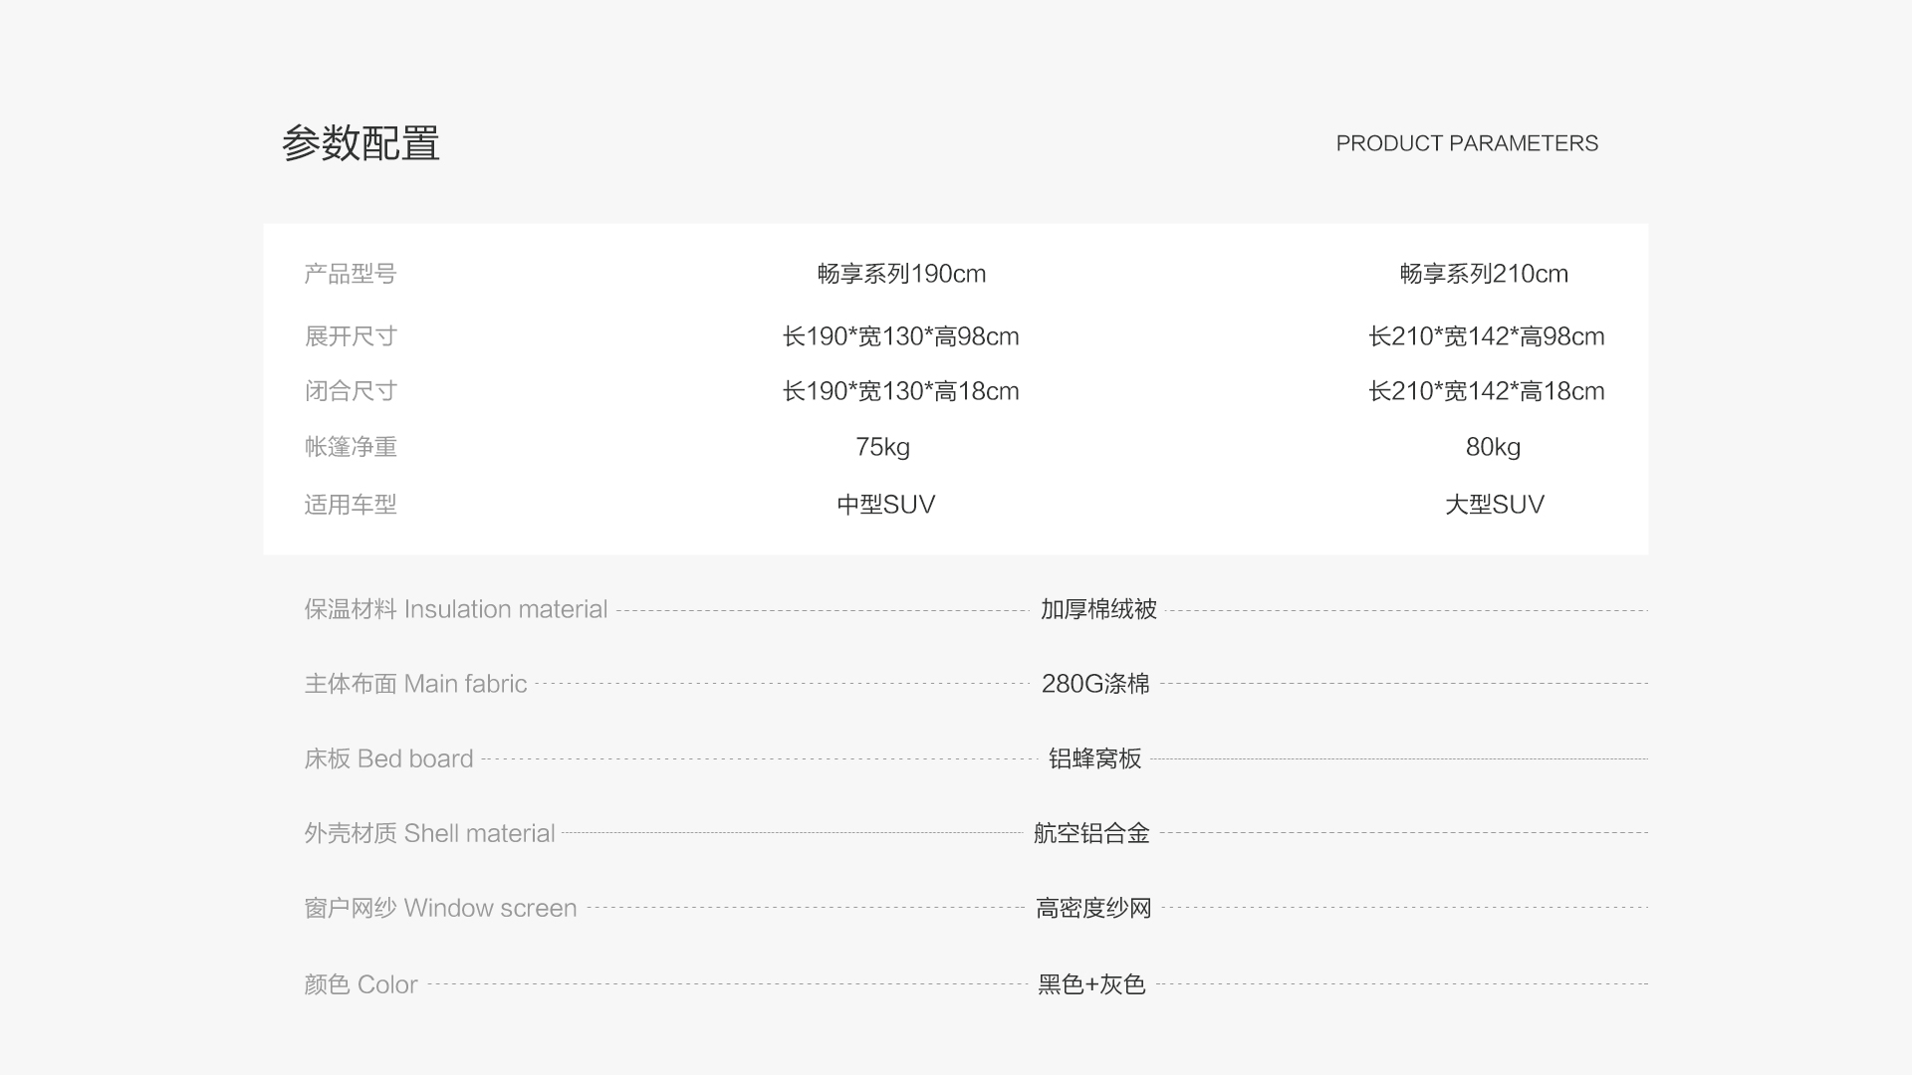Click the 75kg tent weight value
Viewport: 1912px width, 1075px height.
click(882, 447)
